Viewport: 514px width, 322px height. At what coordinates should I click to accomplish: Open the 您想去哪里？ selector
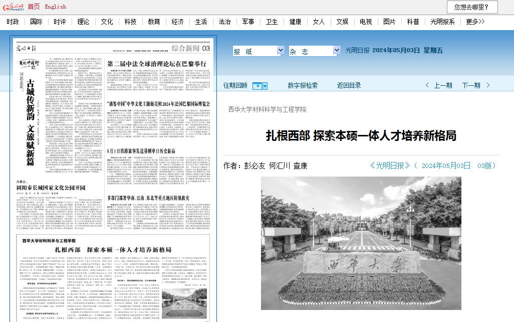pyautogui.click(x=472, y=7)
